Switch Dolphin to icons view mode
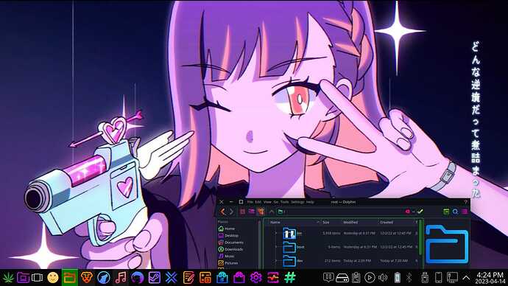Screen dimensions: 508x286 pos(242,212)
